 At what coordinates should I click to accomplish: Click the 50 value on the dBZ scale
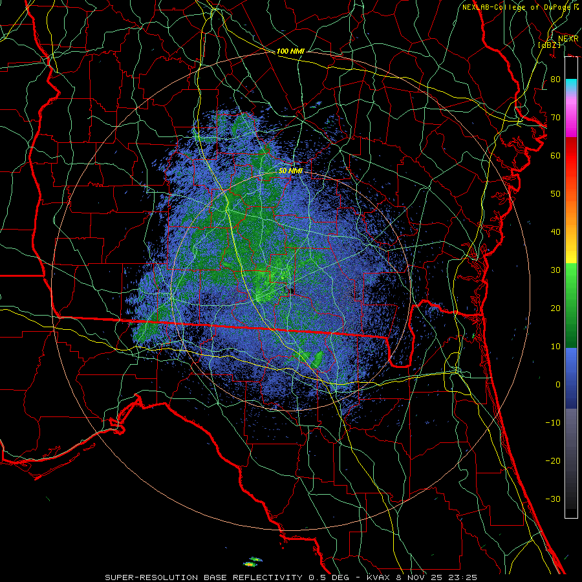coord(555,194)
